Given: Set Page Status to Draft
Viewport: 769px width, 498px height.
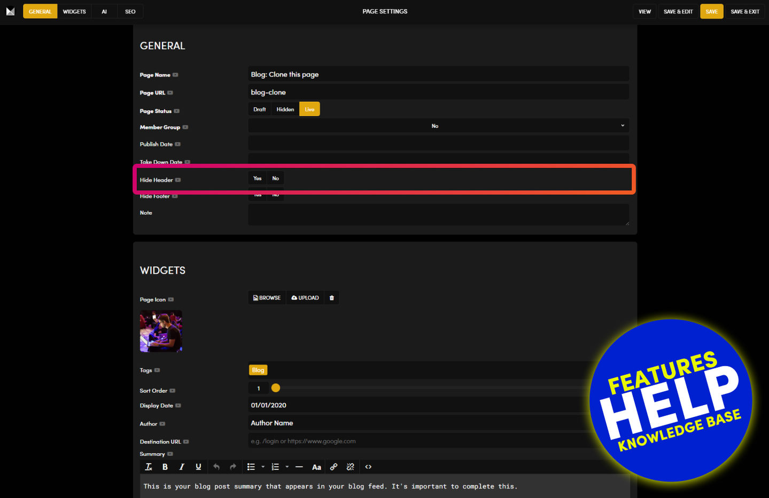Looking at the screenshot, I should (259, 109).
